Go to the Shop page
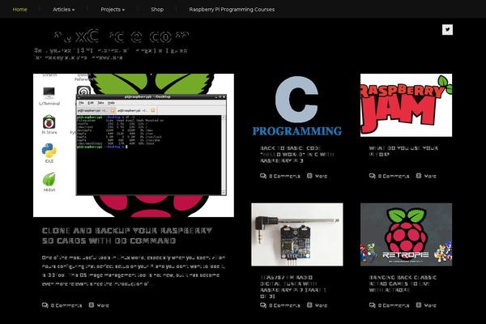The width and height of the screenshot is (486, 324). coord(157,9)
